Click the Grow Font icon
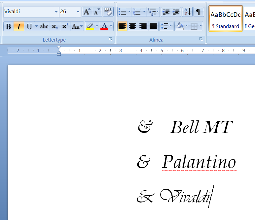255x220 pixels. (87, 12)
